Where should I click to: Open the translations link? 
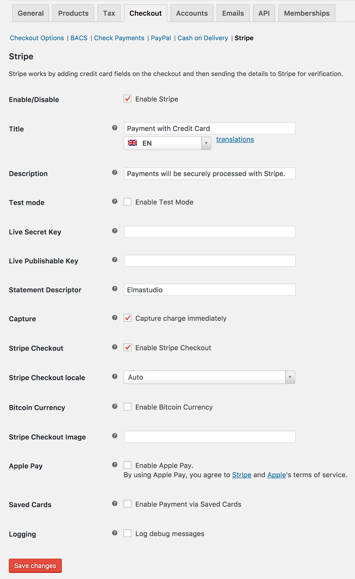pos(235,139)
